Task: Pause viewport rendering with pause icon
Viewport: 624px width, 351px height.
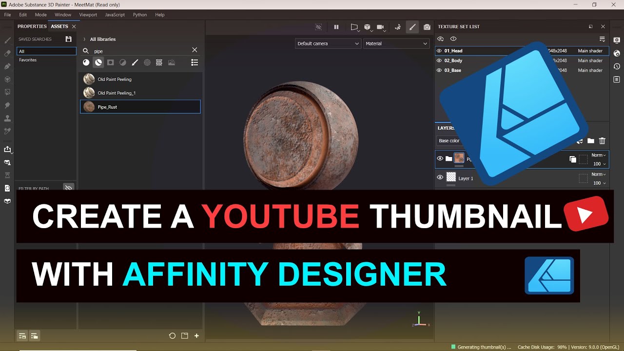Action: pos(336,27)
